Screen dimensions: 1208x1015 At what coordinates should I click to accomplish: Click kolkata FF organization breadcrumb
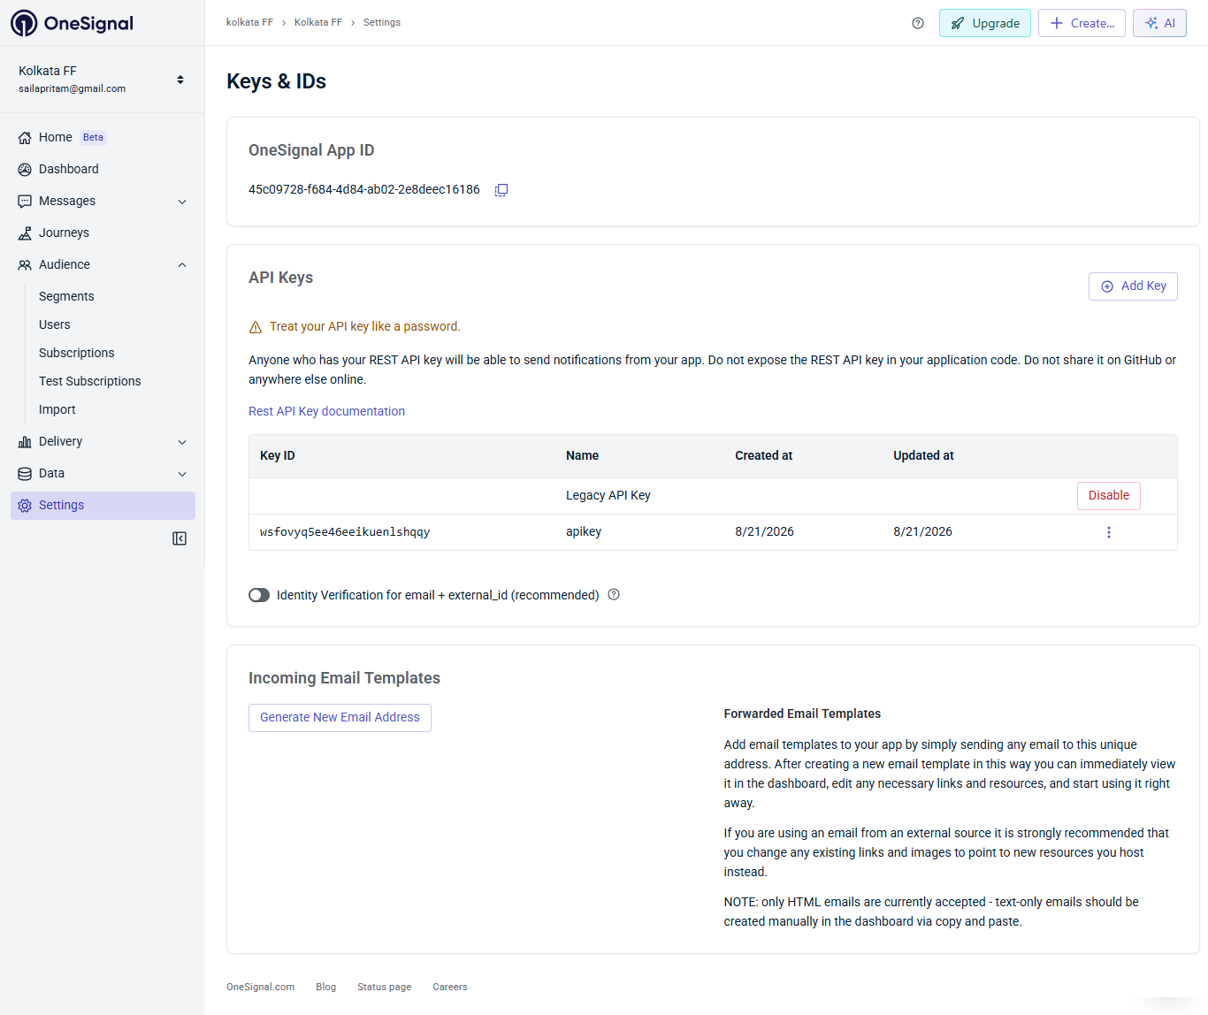point(249,22)
